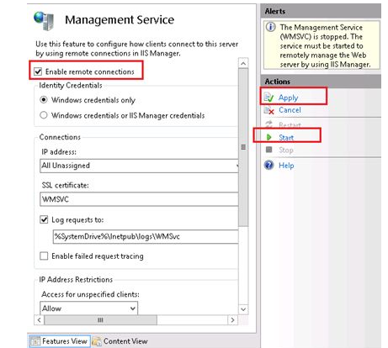Open the IP address All Unassigned dropdown
388x348 pixels.
(x=139, y=166)
